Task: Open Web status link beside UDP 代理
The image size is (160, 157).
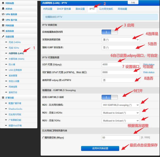Action: point(148,64)
